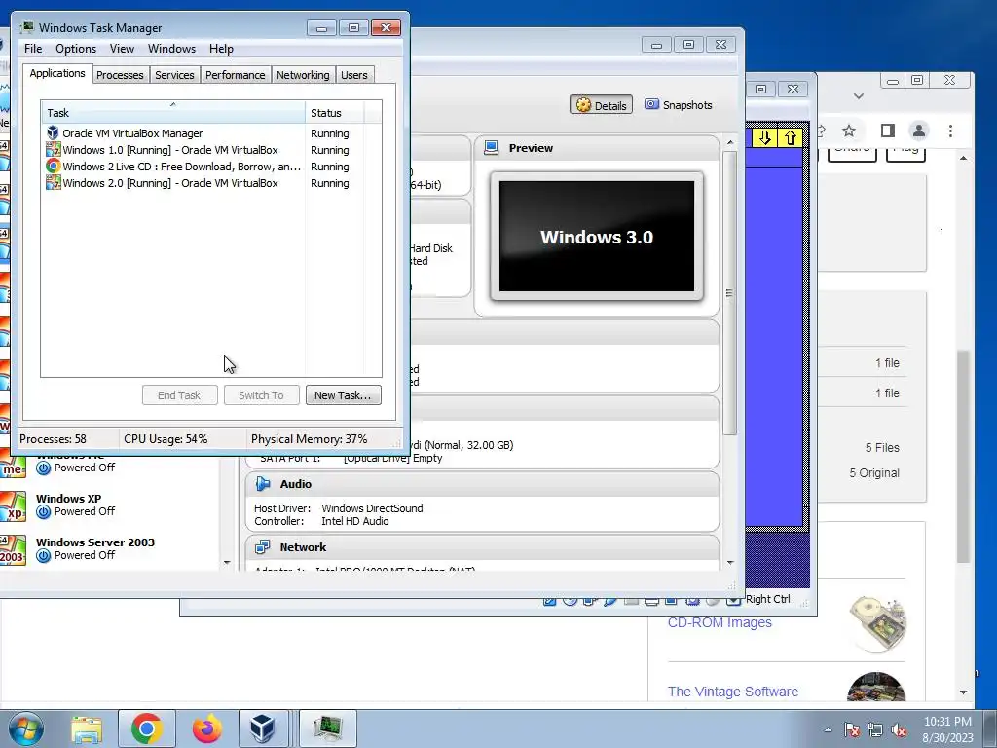The image size is (997, 748).
Task: Click the VirtualBox details scrollbar up arrow
Action: (x=730, y=142)
